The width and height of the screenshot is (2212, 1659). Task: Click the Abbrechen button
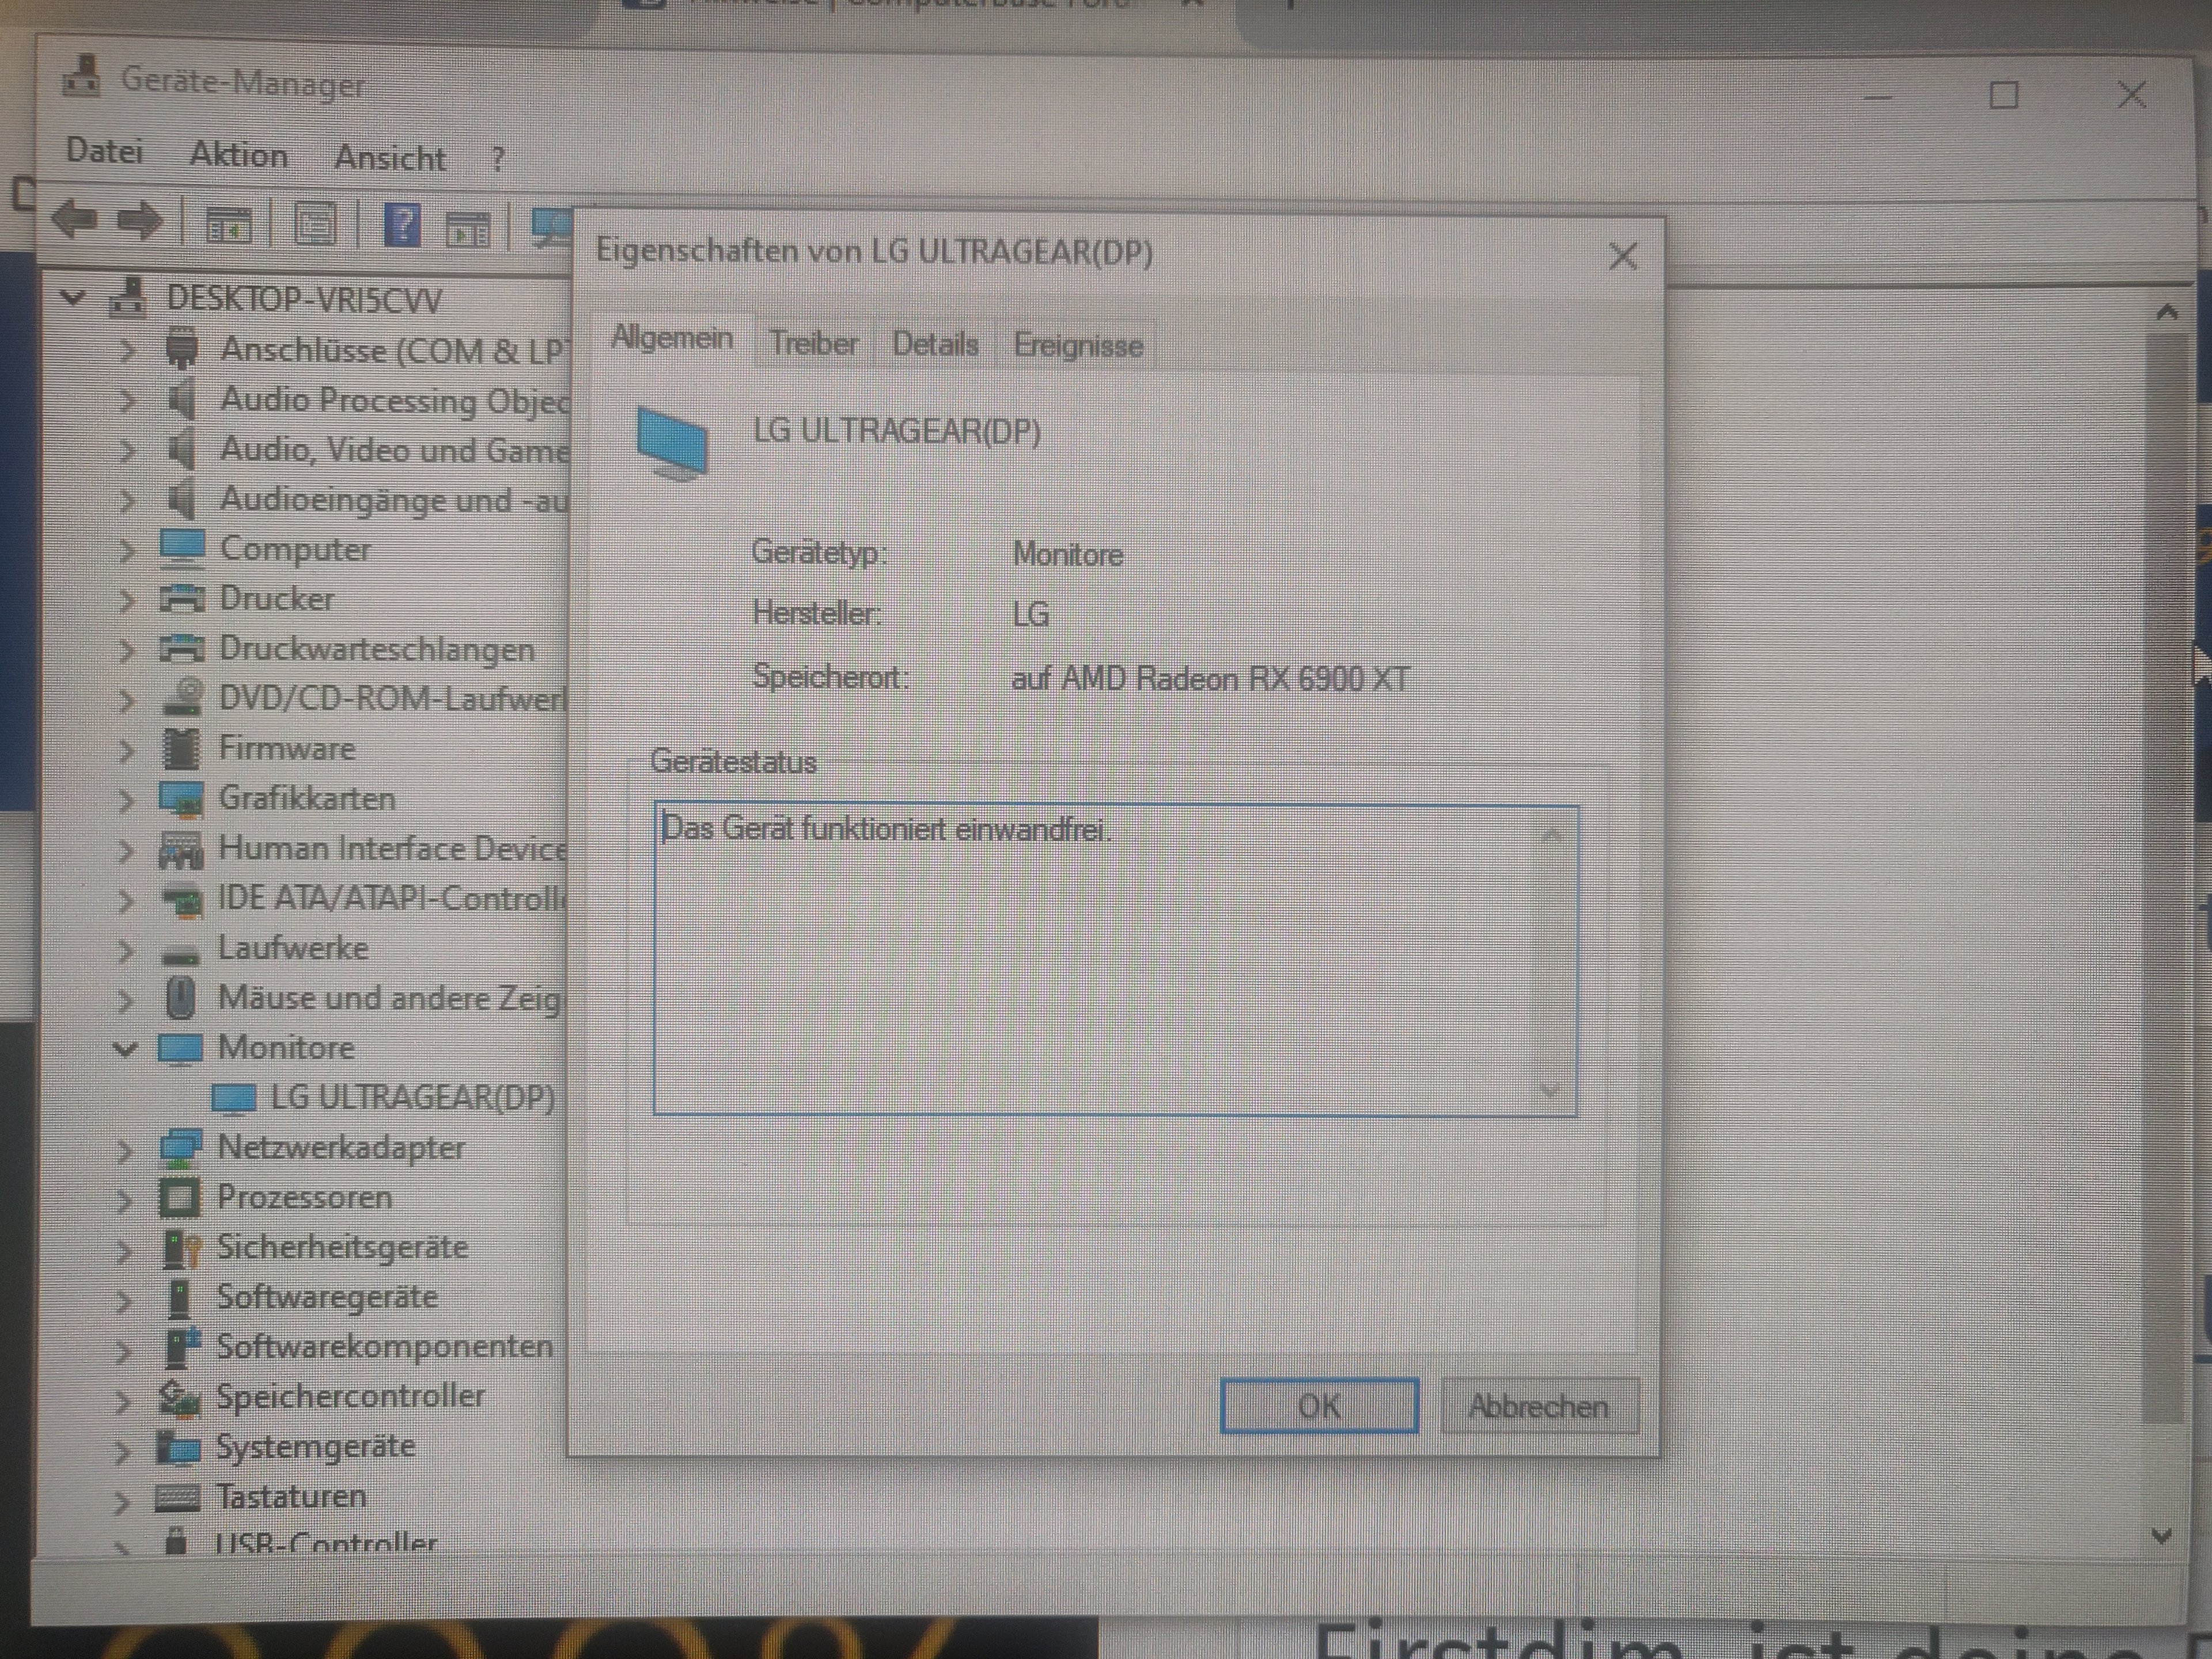click(1538, 1407)
